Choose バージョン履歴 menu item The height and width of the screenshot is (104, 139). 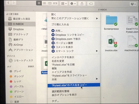(x=74, y=43)
